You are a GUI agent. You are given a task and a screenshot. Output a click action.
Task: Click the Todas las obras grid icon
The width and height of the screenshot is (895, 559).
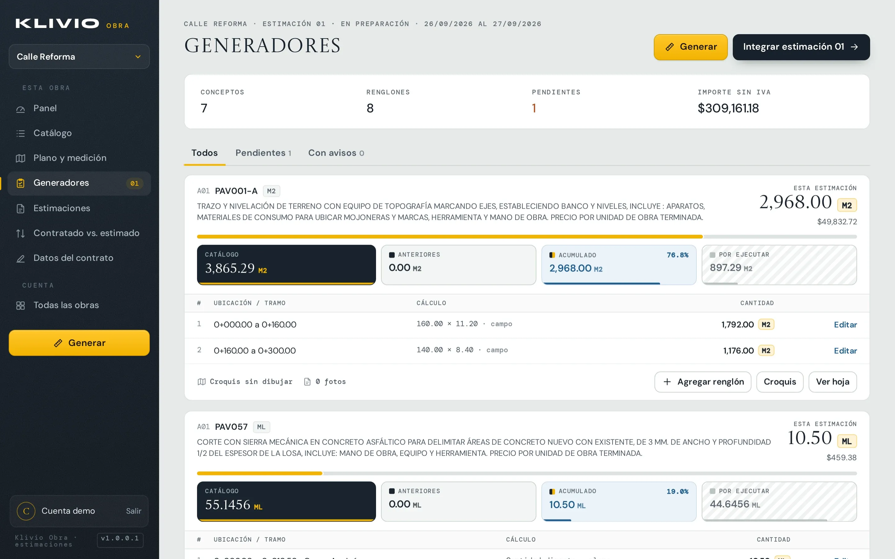(21, 305)
